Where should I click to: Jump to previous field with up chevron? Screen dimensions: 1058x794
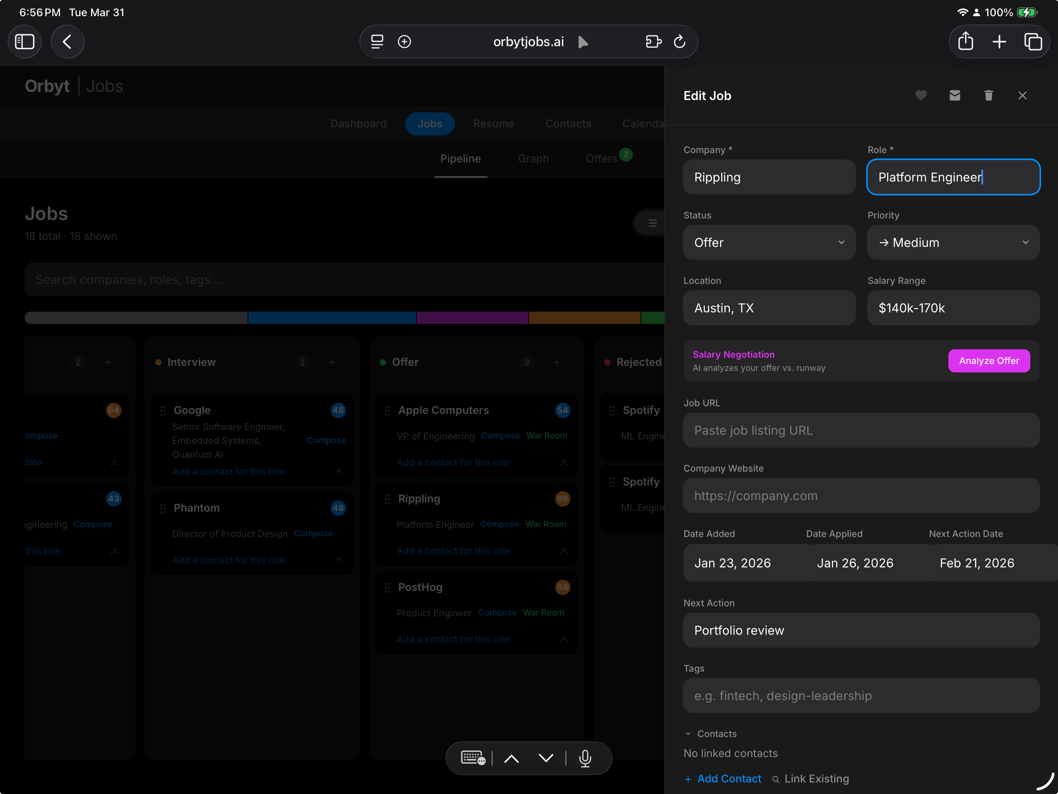point(511,758)
